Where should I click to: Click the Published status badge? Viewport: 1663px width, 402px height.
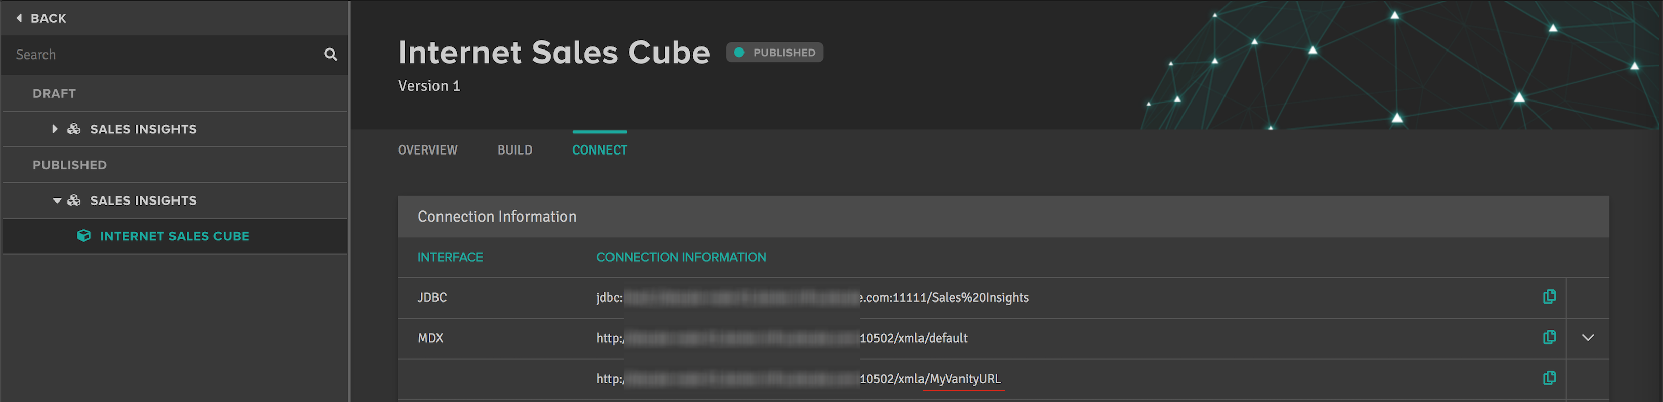[x=775, y=52]
